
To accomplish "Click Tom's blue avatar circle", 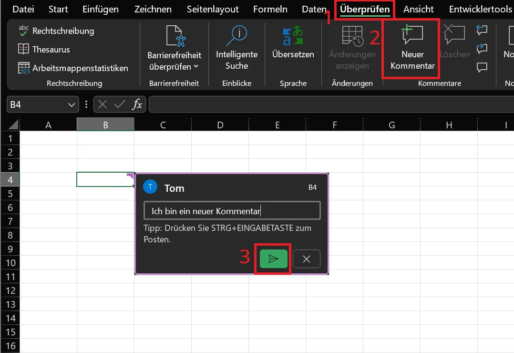I will coord(150,187).
